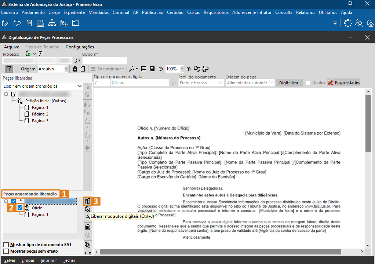Viewport: 375px width, 264px height.
Task: Click the single page icon next to Origem
Action: pos(83,69)
